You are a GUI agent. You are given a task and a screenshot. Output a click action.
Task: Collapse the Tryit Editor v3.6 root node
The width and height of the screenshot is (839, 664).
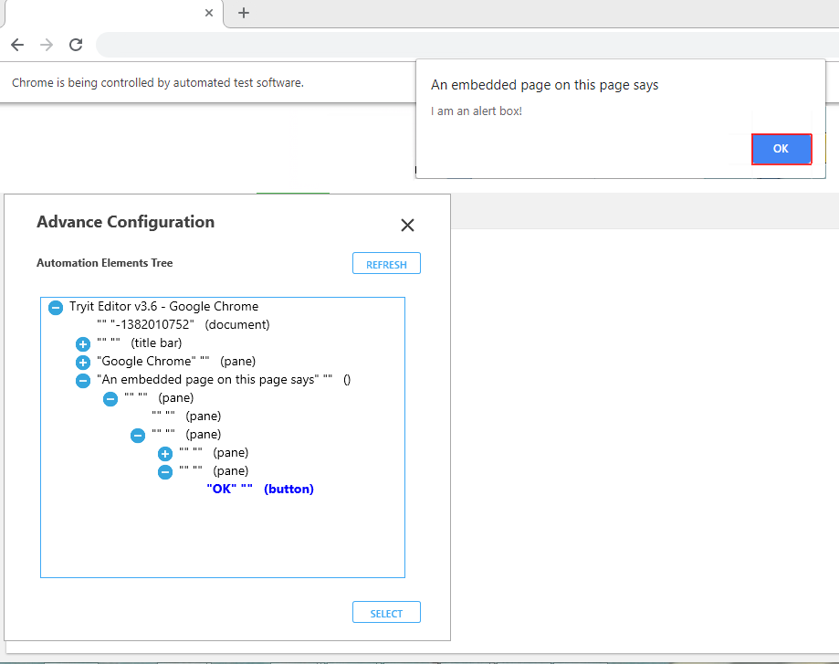pyautogui.click(x=56, y=308)
